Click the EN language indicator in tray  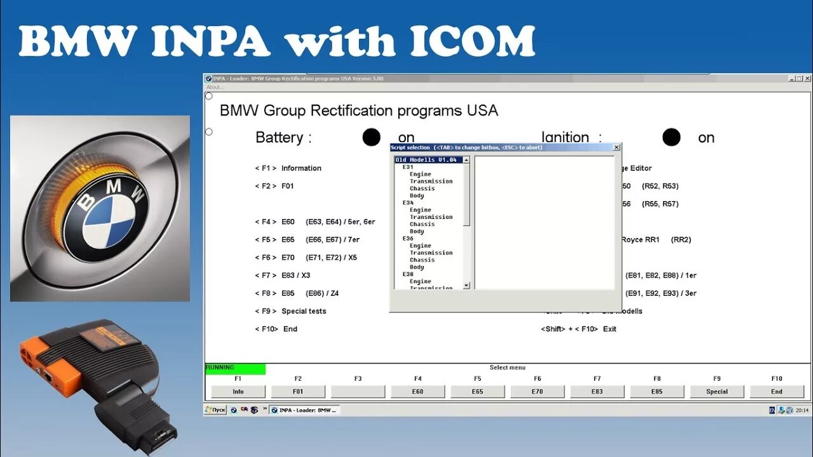coord(772,411)
